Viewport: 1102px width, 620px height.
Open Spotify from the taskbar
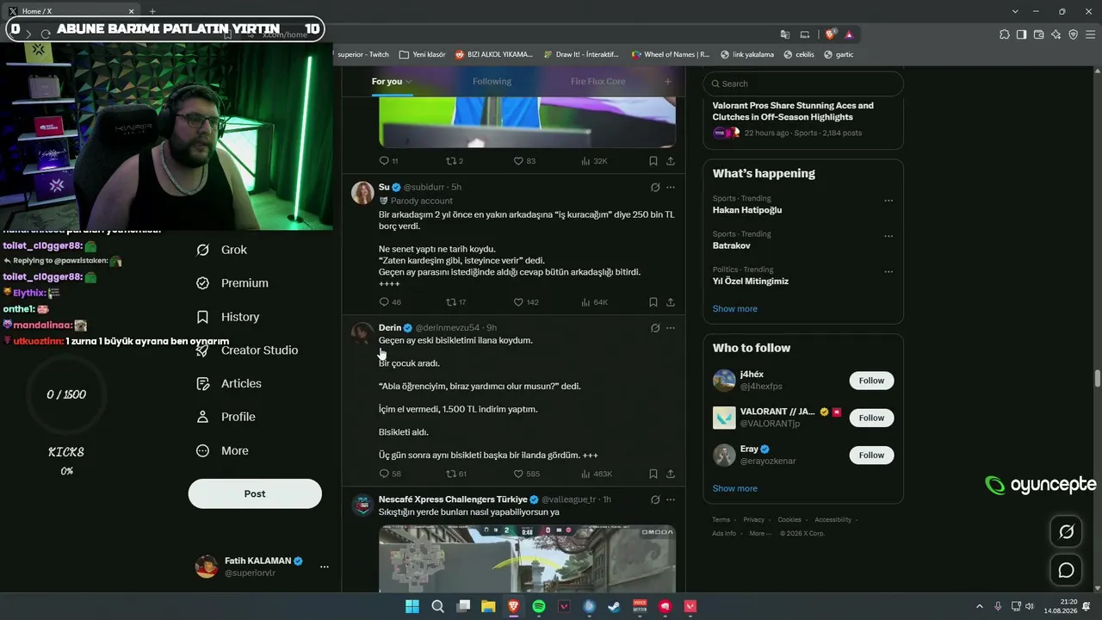(x=539, y=606)
